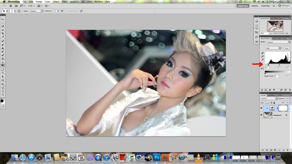Toggle visibility of the Levels adjustment layer
Screen dimensions: 292x164
[x=262, y=108]
